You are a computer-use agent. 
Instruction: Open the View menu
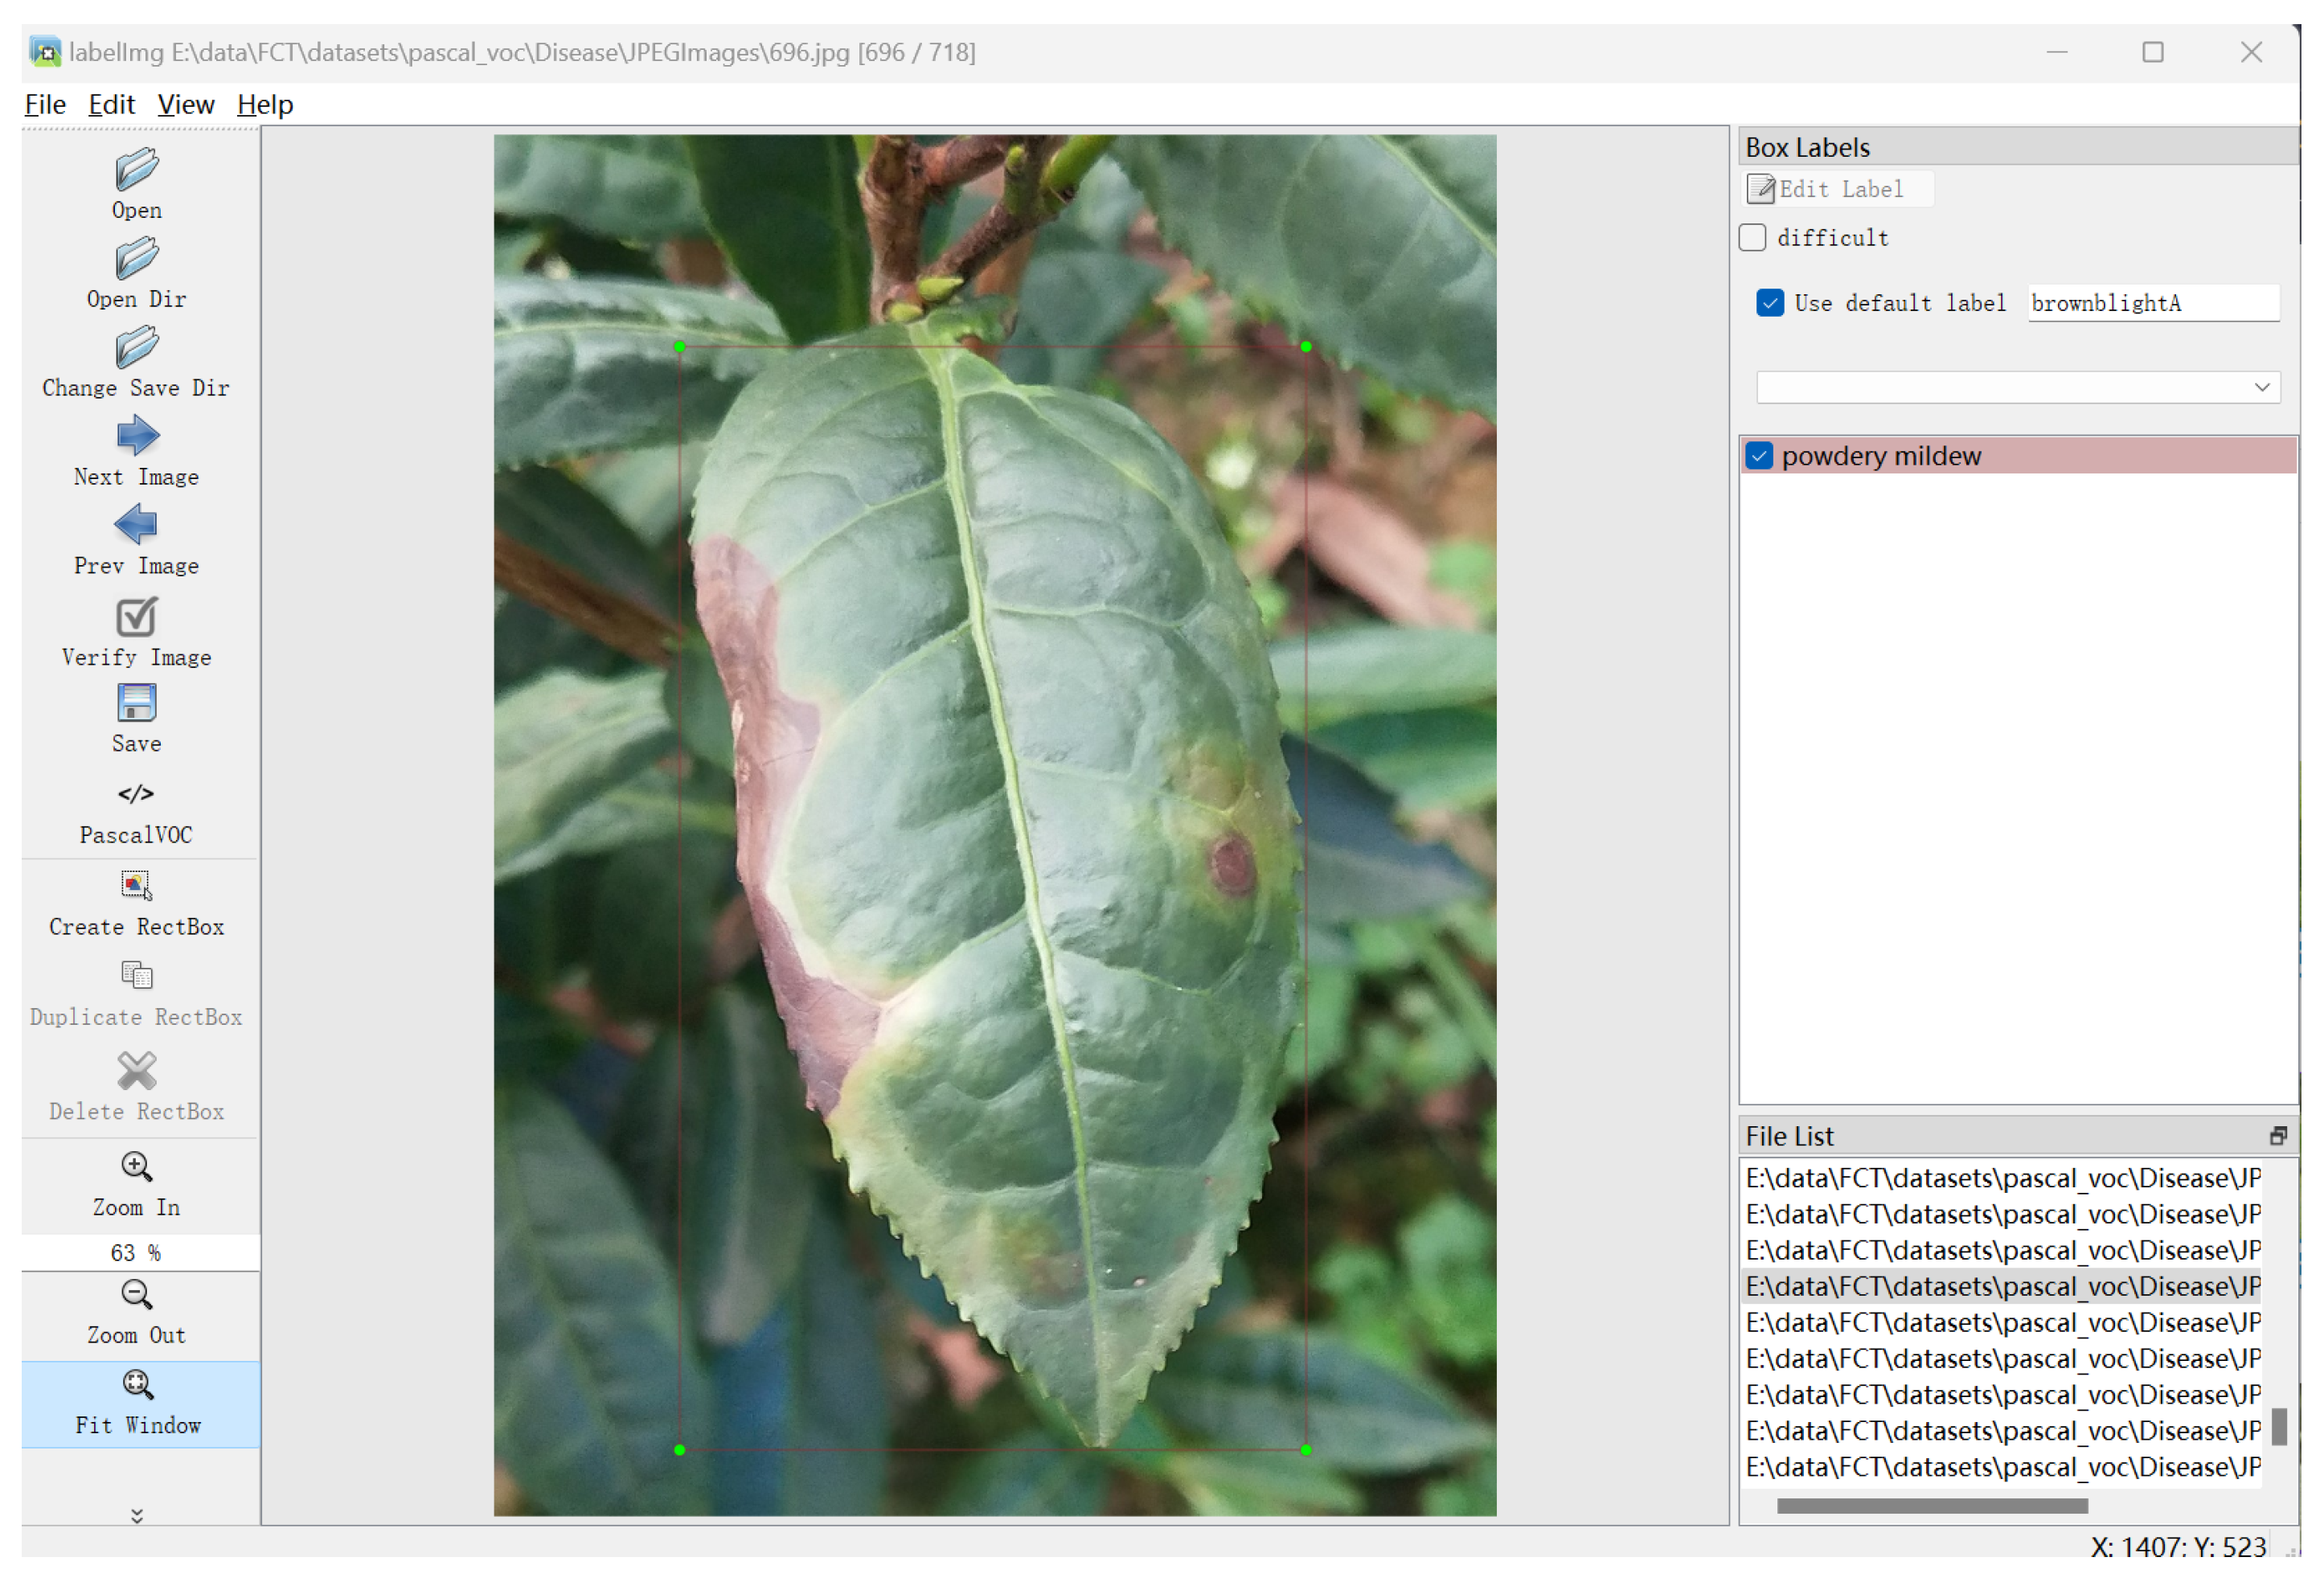tap(185, 104)
